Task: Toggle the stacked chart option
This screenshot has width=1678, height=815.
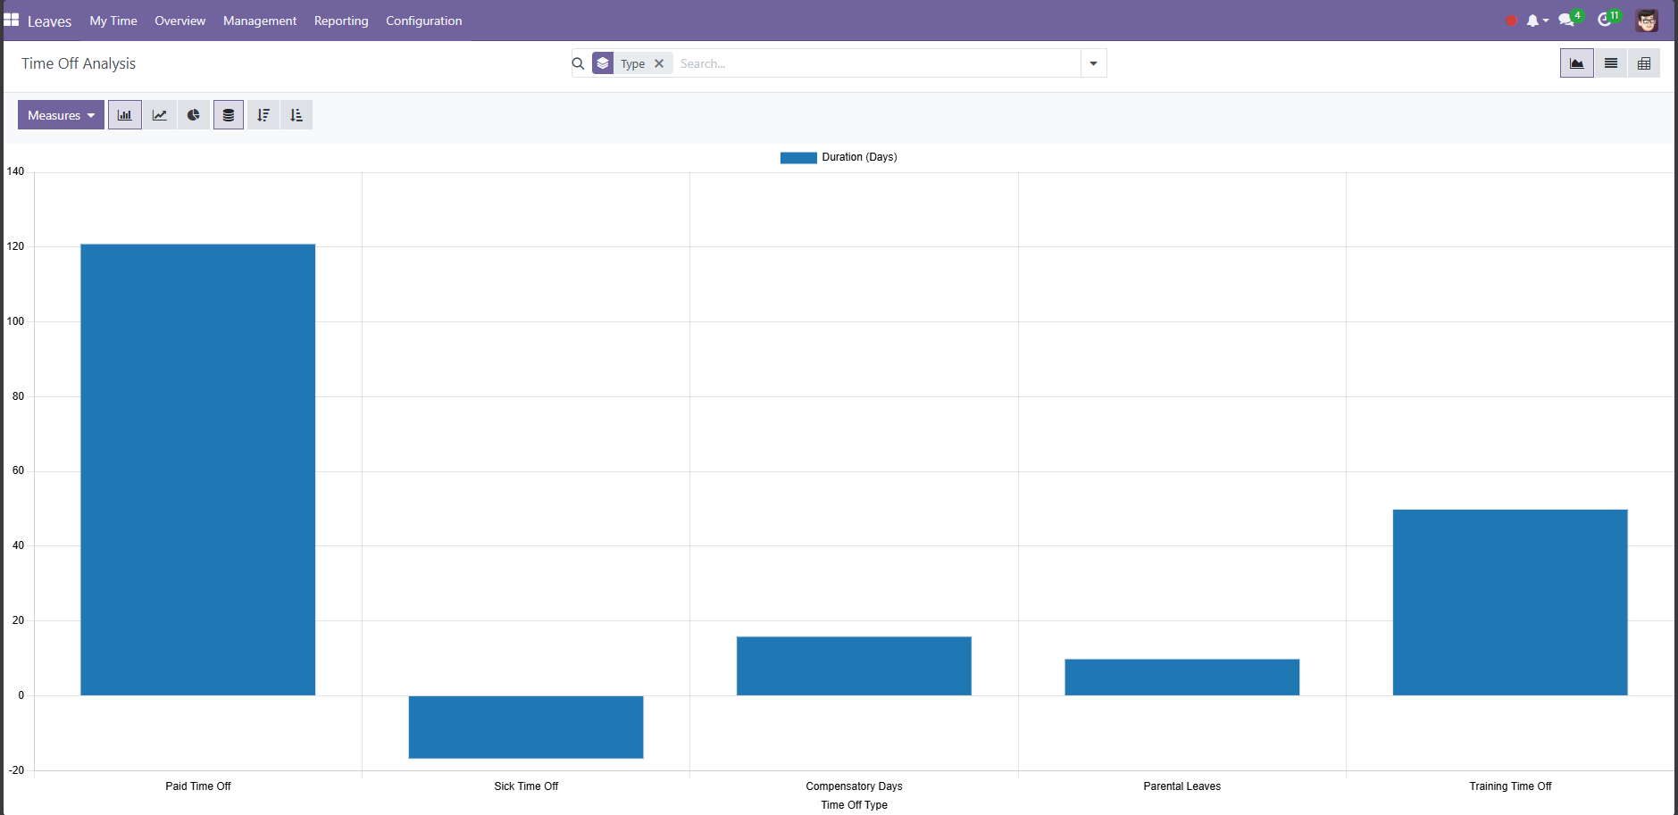Action: click(229, 115)
